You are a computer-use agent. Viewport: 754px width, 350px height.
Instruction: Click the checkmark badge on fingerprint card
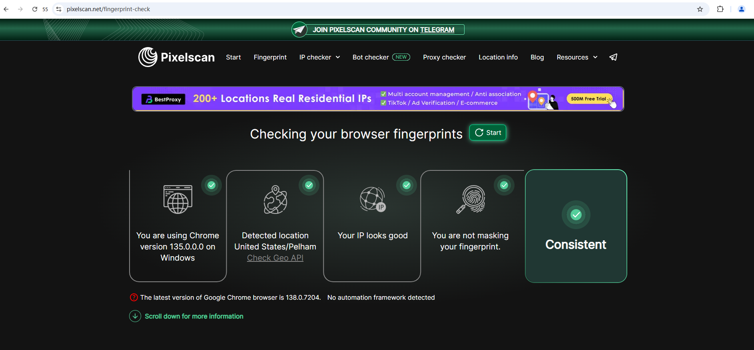pos(504,185)
